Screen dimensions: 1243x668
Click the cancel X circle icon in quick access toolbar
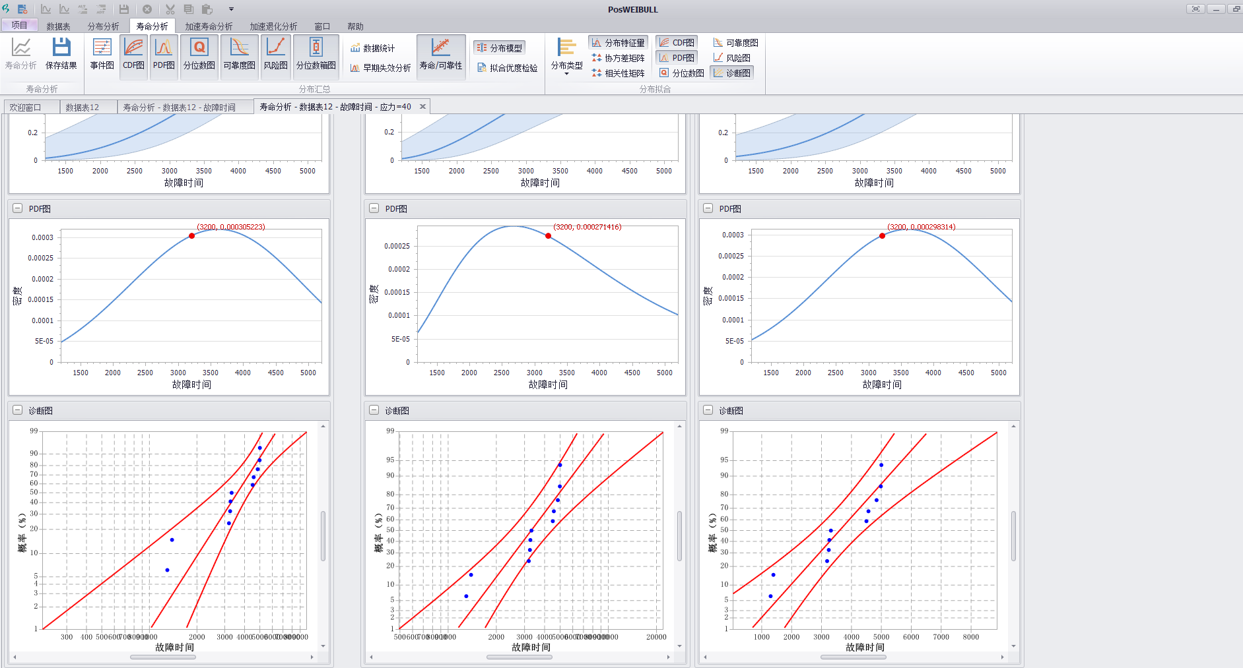point(147,9)
